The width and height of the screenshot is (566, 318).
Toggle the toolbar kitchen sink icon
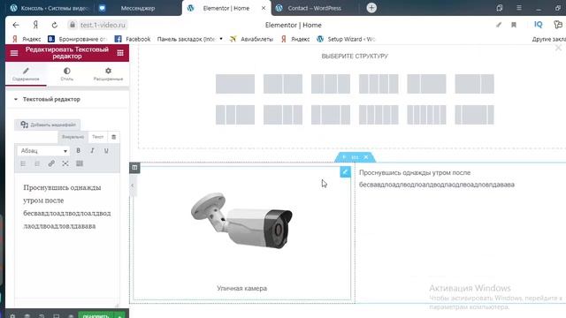click(80, 163)
